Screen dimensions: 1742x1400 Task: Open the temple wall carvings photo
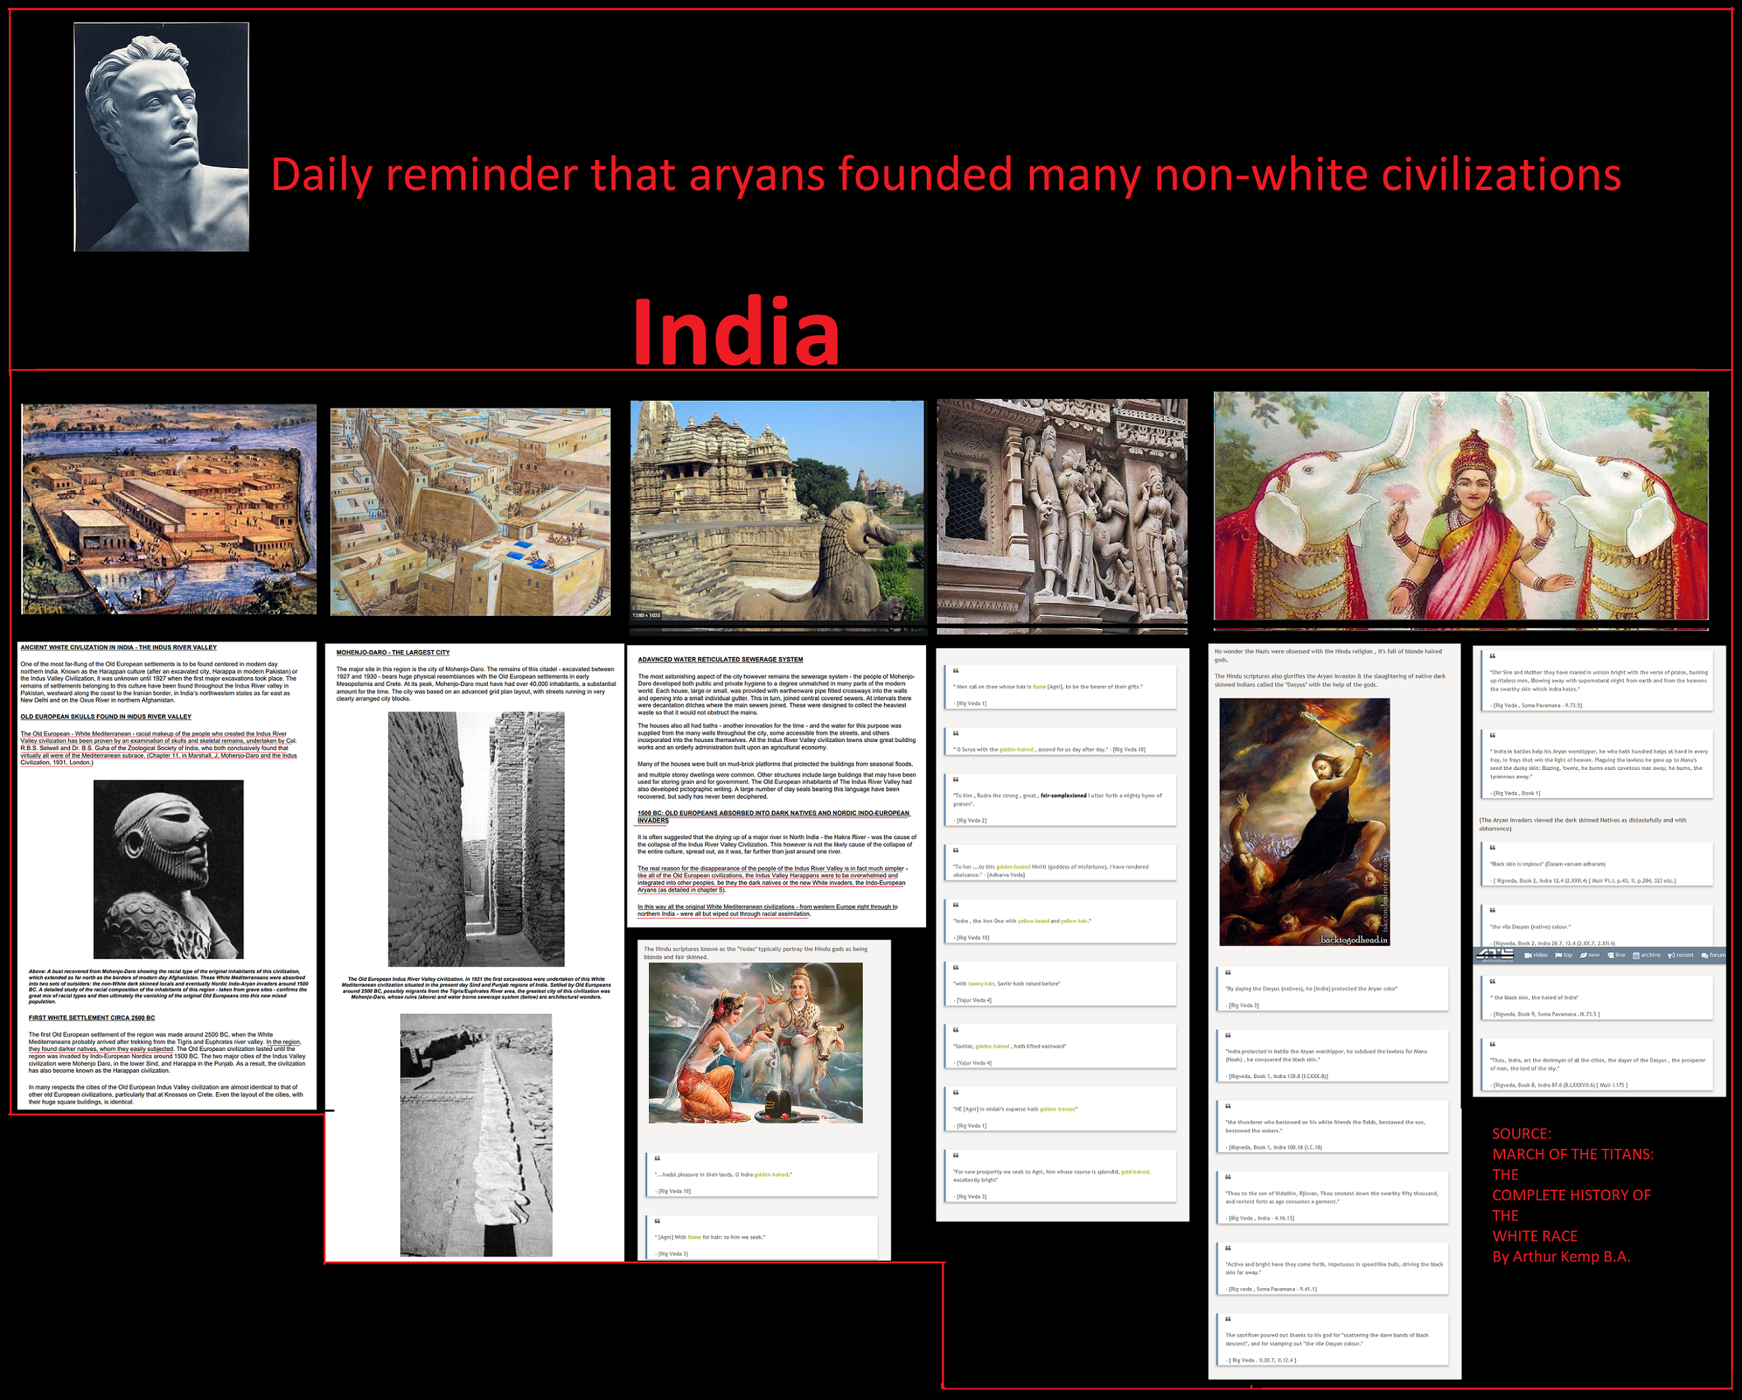1062,511
